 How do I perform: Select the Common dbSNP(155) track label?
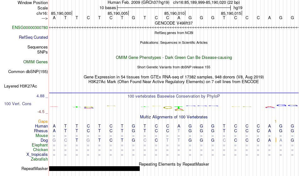(28, 72)
